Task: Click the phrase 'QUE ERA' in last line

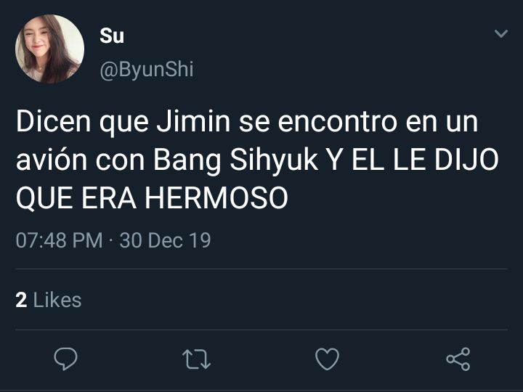Action: pyautogui.click(x=76, y=199)
